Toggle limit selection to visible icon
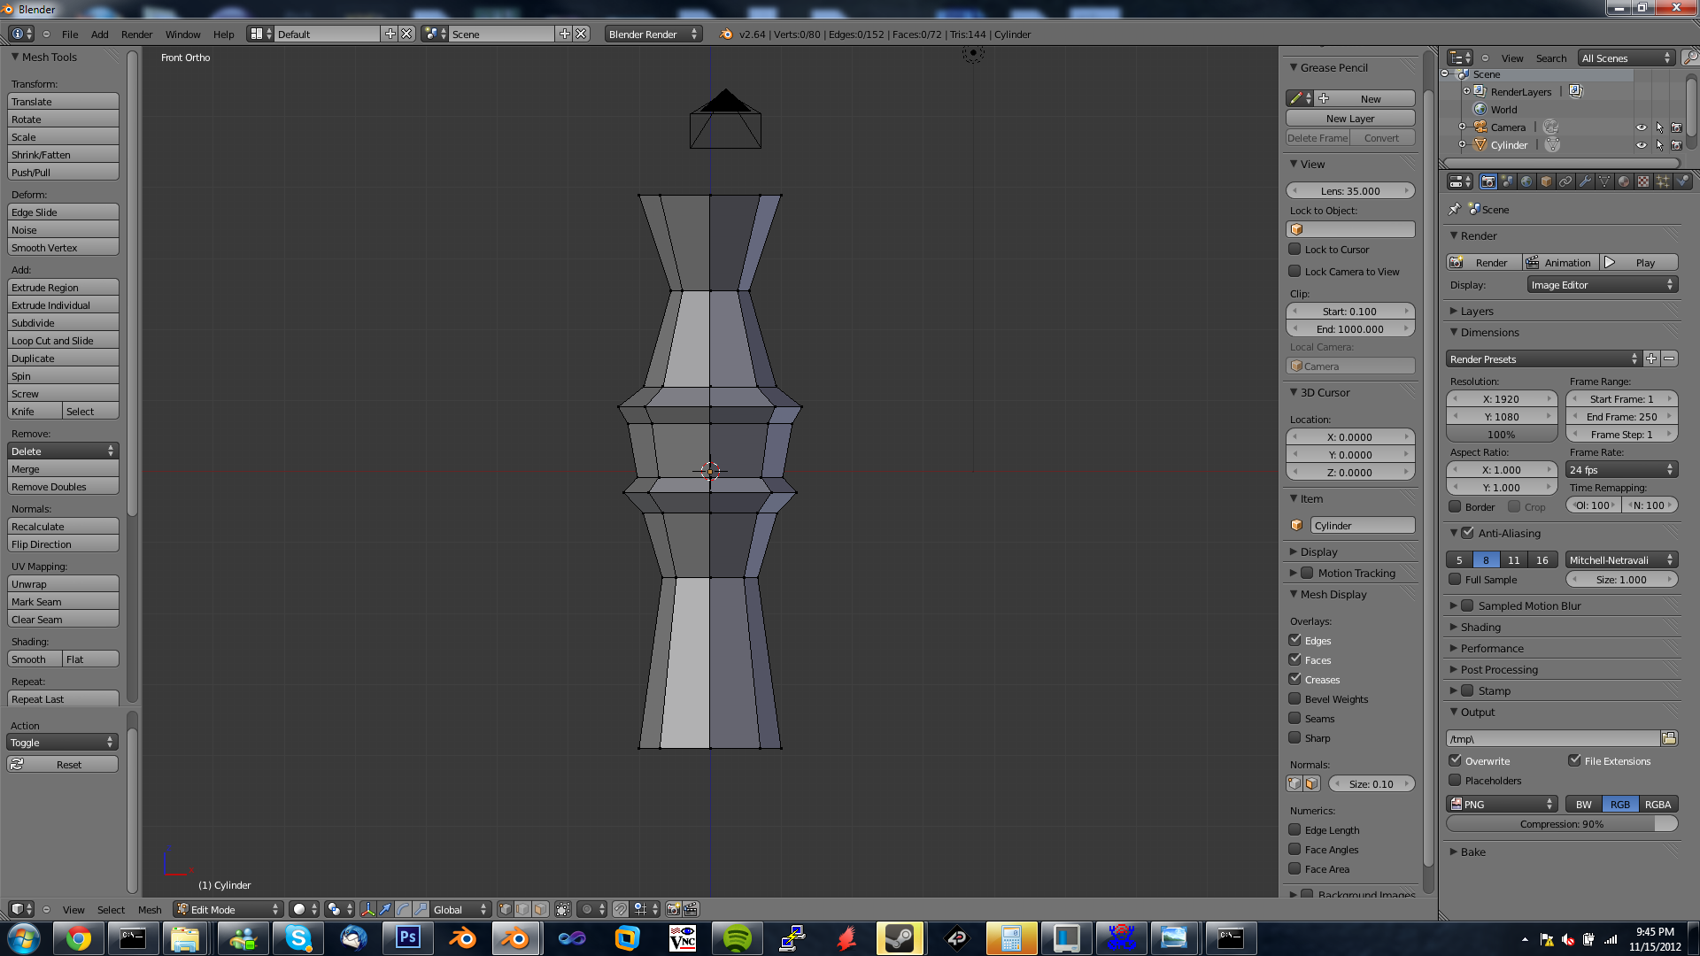The width and height of the screenshot is (1700, 956). pyautogui.click(x=563, y=909)
